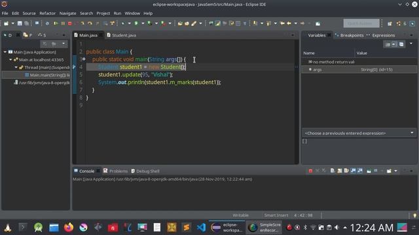The image size is (419, 235).
Task: Open the Run menu
Action: click(x=117, y=13)
